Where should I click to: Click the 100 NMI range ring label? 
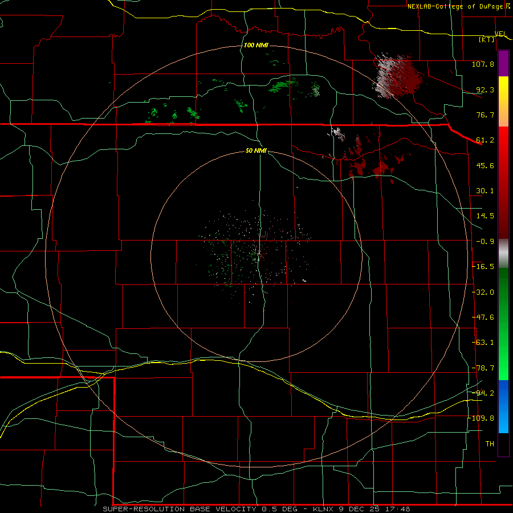coord(256,45)
